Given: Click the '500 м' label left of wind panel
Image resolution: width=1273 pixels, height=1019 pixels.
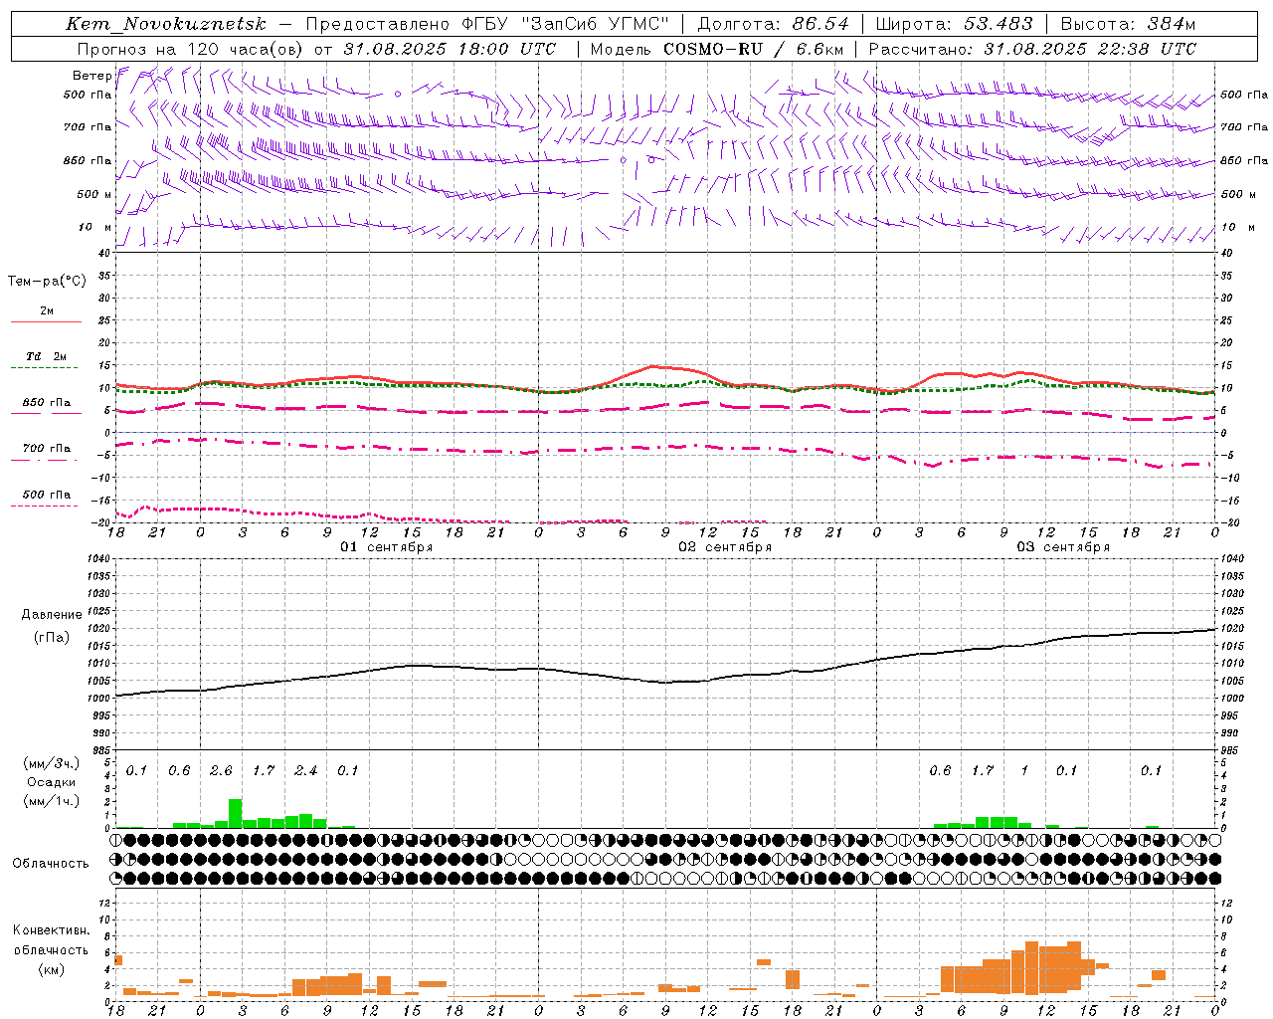Looking at the screenshot, I should click(94, 194).
